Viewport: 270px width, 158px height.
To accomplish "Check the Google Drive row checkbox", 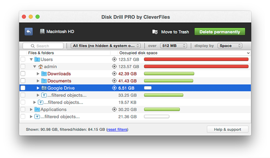I will point(23,88).
